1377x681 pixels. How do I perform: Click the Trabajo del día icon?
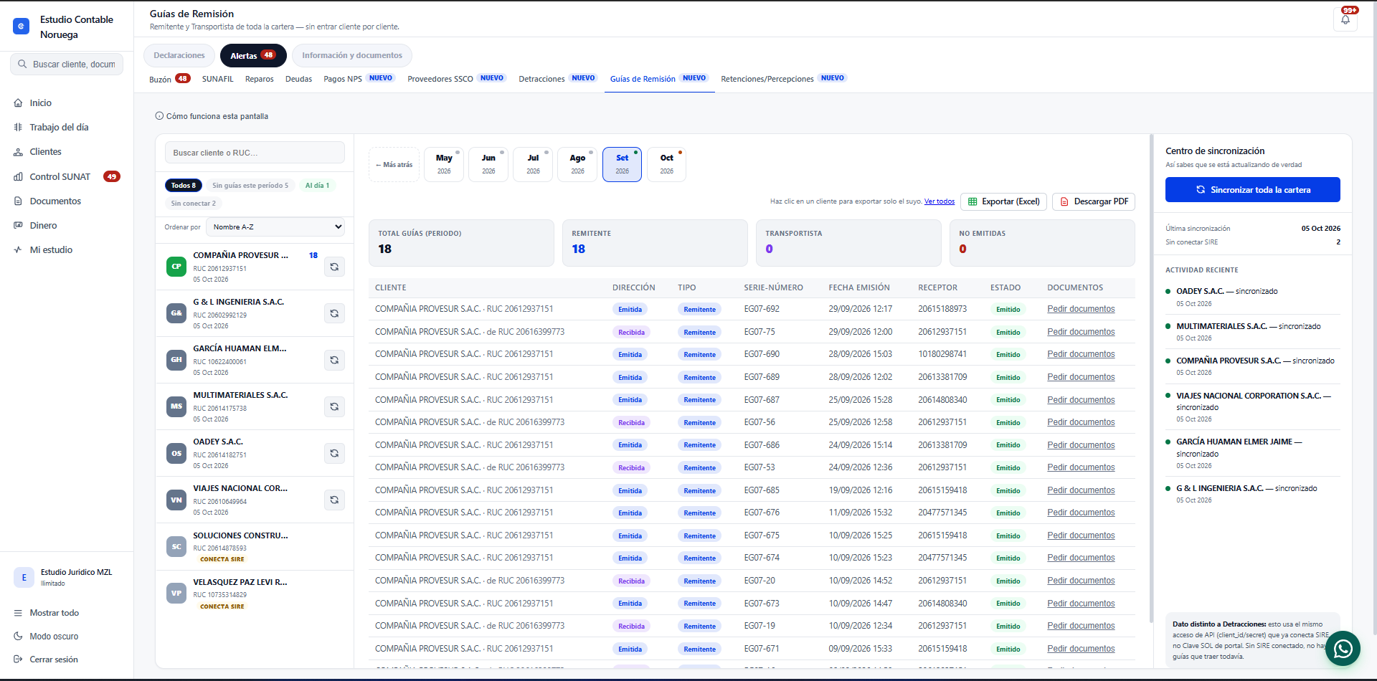(x=18, y=128)
